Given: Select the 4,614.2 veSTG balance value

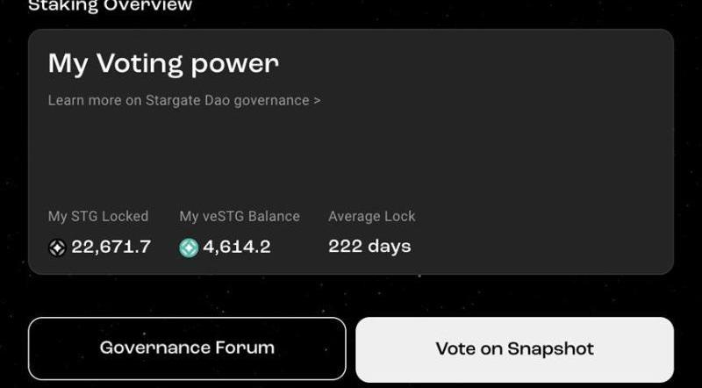Looking at the screenshot, I should pyautogui.click(x=236, y=247).
